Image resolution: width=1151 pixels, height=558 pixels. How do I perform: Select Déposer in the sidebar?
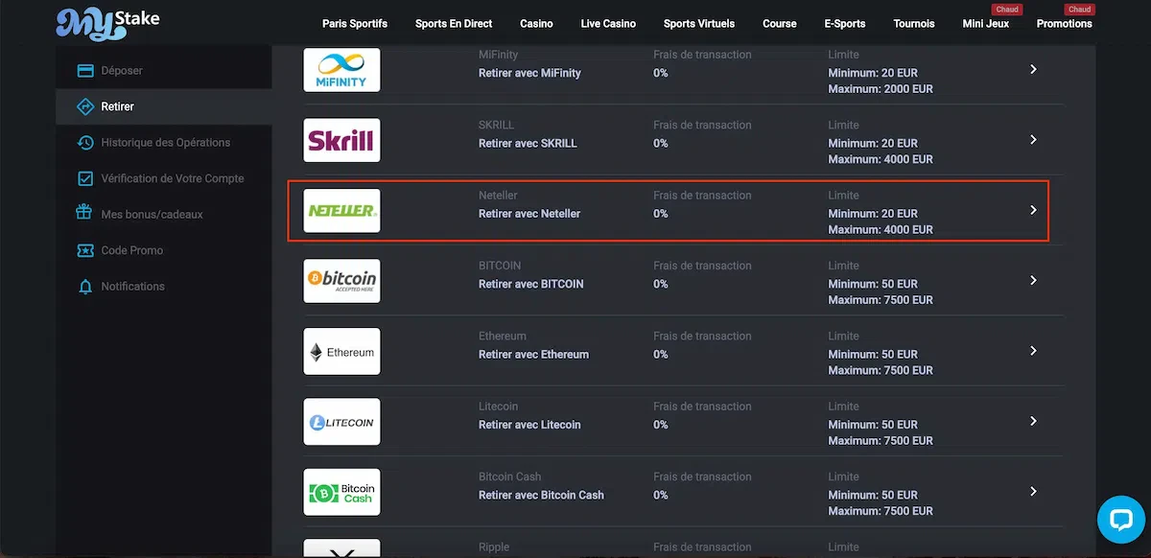pyautogui.click(x=122, y=71)
